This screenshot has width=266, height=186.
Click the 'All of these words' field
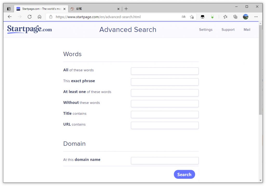[x=165, y=71]
